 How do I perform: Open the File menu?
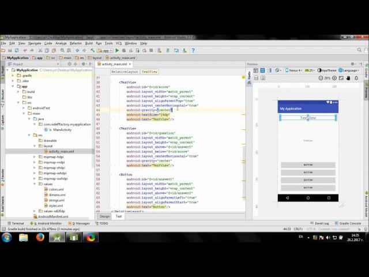pyautogui.click(x=3, y=43)
